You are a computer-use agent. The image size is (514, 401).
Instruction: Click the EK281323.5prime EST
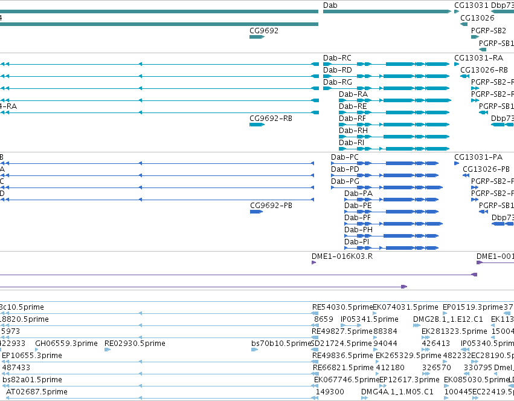(425, 337)
